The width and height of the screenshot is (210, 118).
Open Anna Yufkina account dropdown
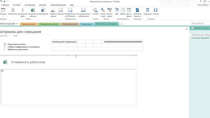click(x=203, y=5)
